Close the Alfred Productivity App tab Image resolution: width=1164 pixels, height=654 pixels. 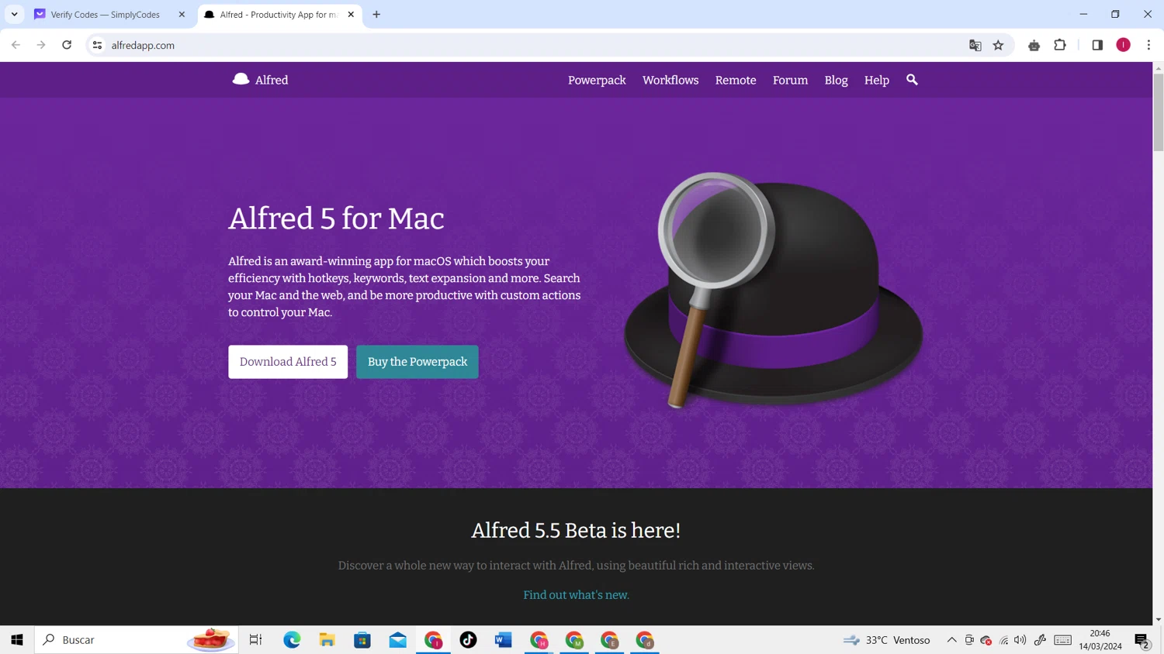(351, 14)
